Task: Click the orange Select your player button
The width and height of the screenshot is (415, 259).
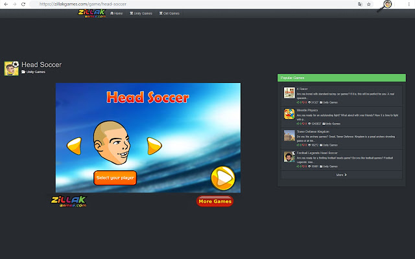Action: [x=115, y=178]
